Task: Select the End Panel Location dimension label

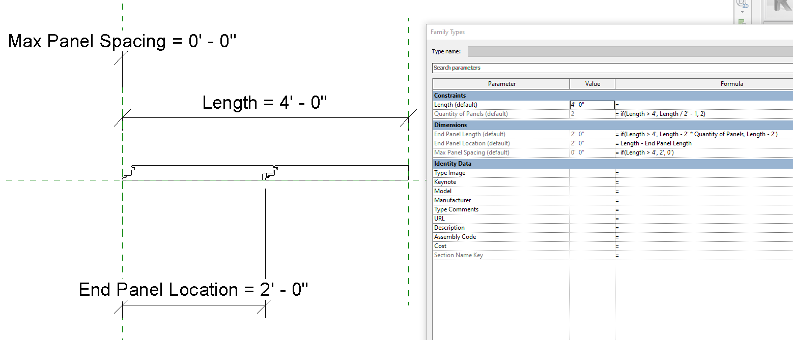Action: 193,290
